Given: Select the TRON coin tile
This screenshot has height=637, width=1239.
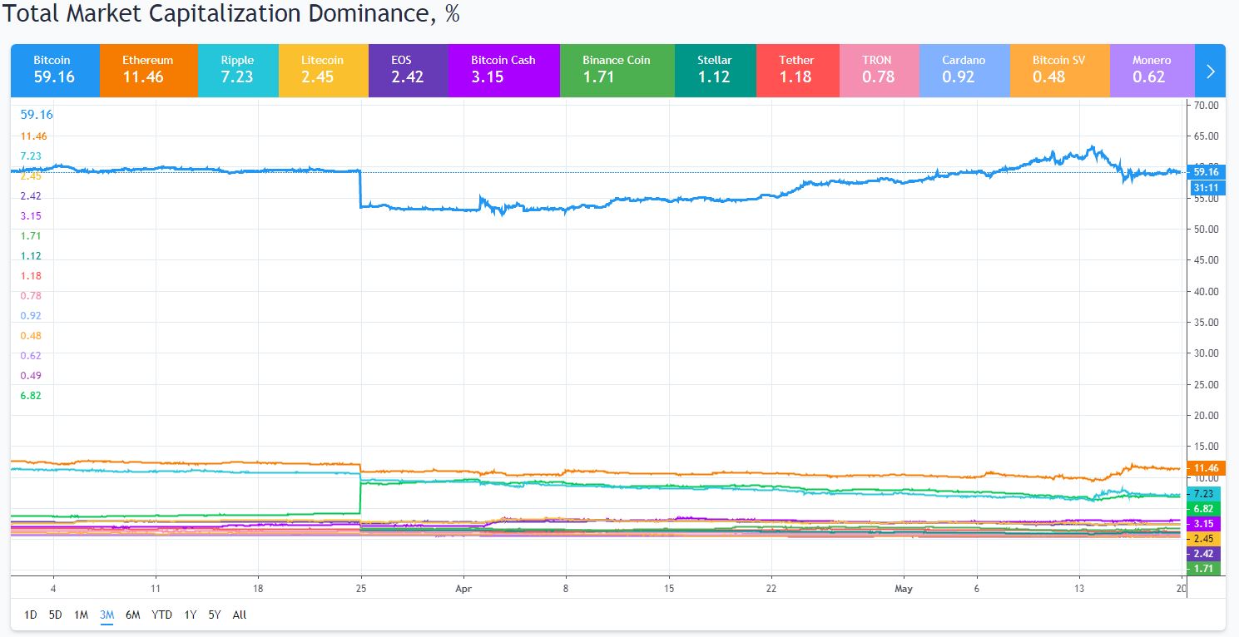Looking at the screenshot, I should point(879,70).
